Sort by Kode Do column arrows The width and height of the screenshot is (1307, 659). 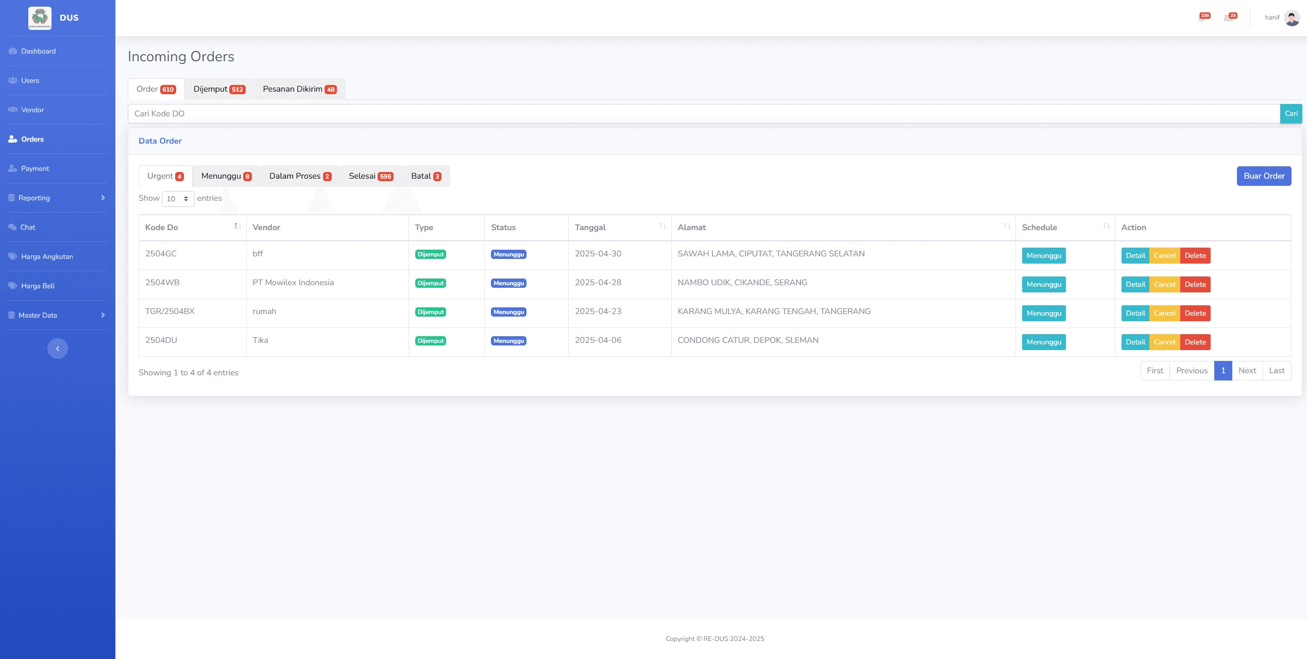click(x=237, y=226)
